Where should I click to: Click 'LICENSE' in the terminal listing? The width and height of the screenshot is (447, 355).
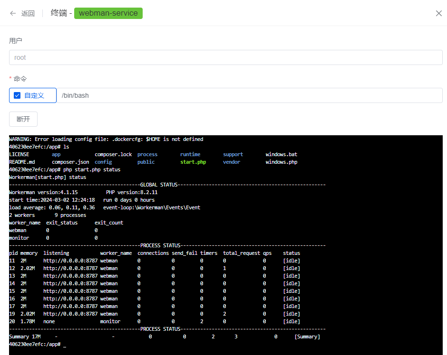[x=19, y=154]
